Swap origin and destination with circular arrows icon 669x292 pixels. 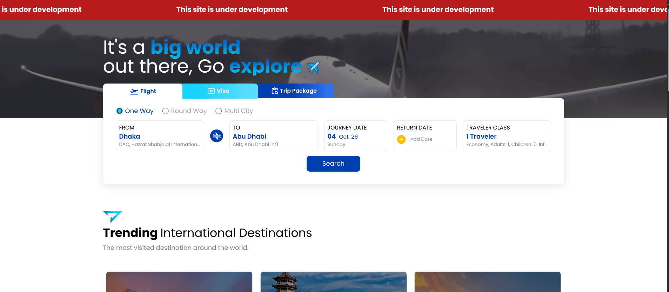(x=216, y=136)
